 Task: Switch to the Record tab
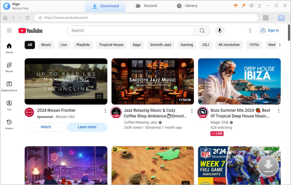click(x=146, y=6)
